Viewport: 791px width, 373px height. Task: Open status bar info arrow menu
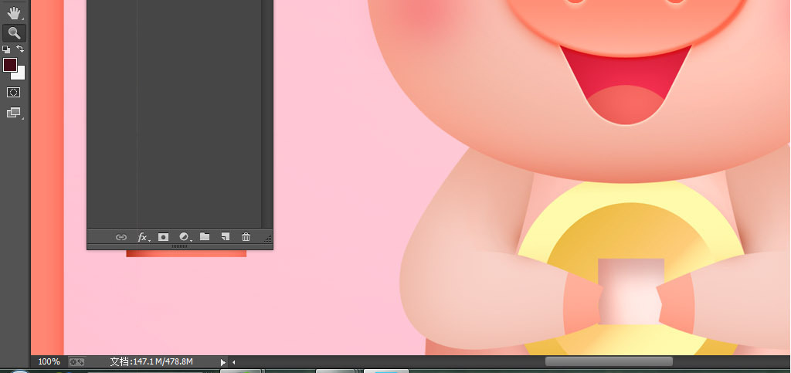tap(223, 361)
